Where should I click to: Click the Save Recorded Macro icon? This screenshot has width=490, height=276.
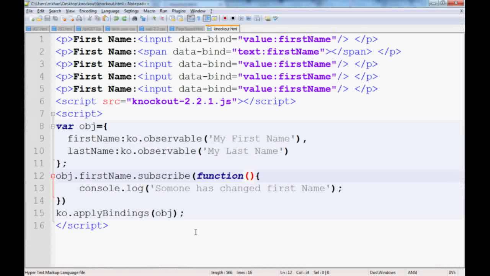point(257,18)
